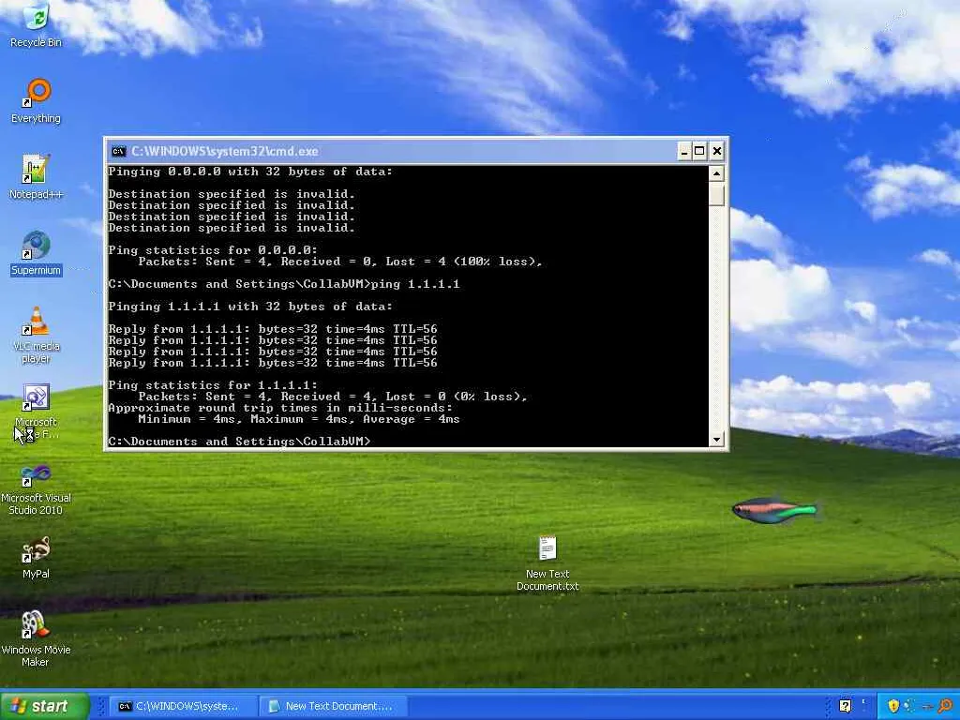Click the yellow security shield tray icon
The image size is (960, 720).
tap(893, 706)
